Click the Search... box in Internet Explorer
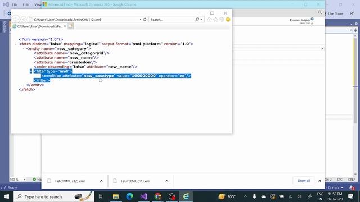Viewport: 360px width, 202px height. (172, 20)
